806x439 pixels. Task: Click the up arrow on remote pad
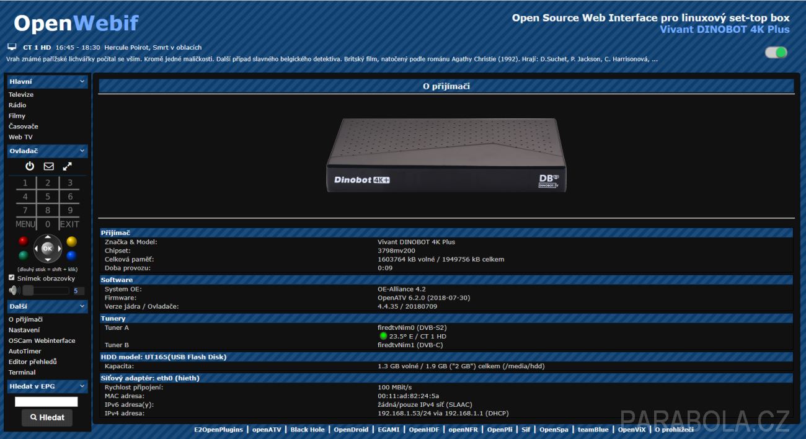click(48, 238)
